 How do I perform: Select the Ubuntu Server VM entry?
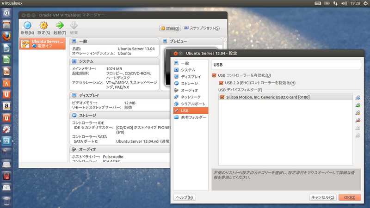point(43,43)
